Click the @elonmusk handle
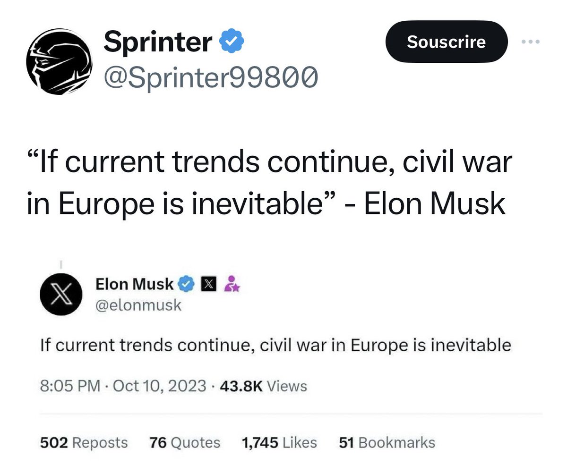 click(138, 305)
